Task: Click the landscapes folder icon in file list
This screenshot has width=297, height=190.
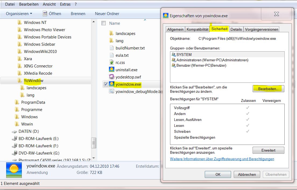Action: point(112,34)
